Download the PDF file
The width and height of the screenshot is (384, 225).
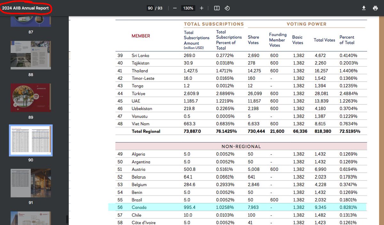coord(364,8)
